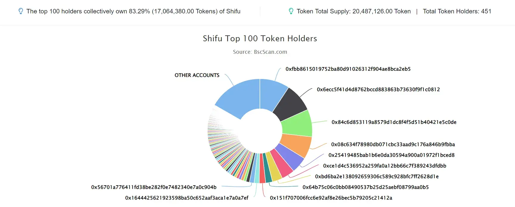The width and height of the screenshot is (515, 207).
Task: Click the purple 0x25419485 pie slice
Action: (289, 157)
